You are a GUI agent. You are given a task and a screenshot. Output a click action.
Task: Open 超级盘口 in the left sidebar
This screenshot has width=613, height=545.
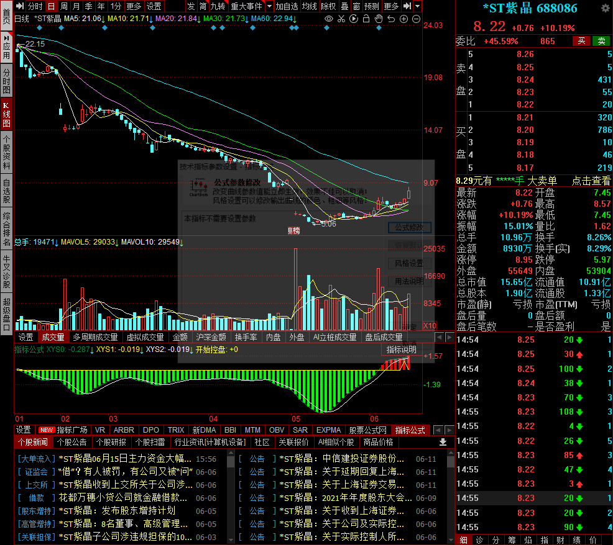6,314
